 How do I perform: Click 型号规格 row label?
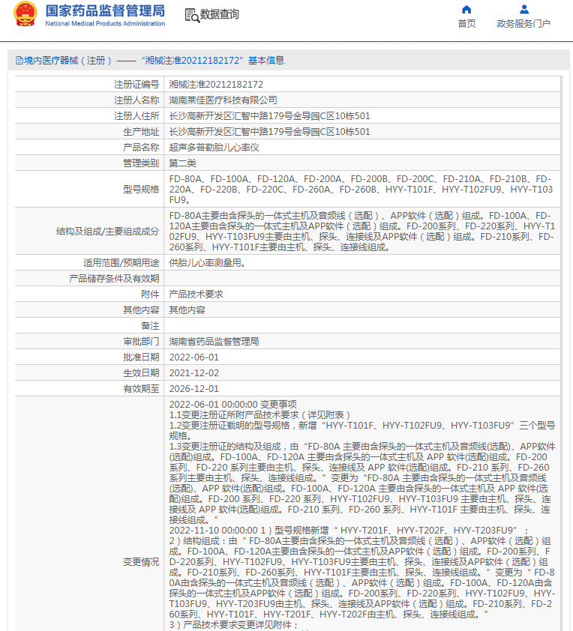[x=141, y=189]
